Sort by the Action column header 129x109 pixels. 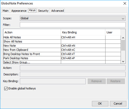tap(32, 32)
